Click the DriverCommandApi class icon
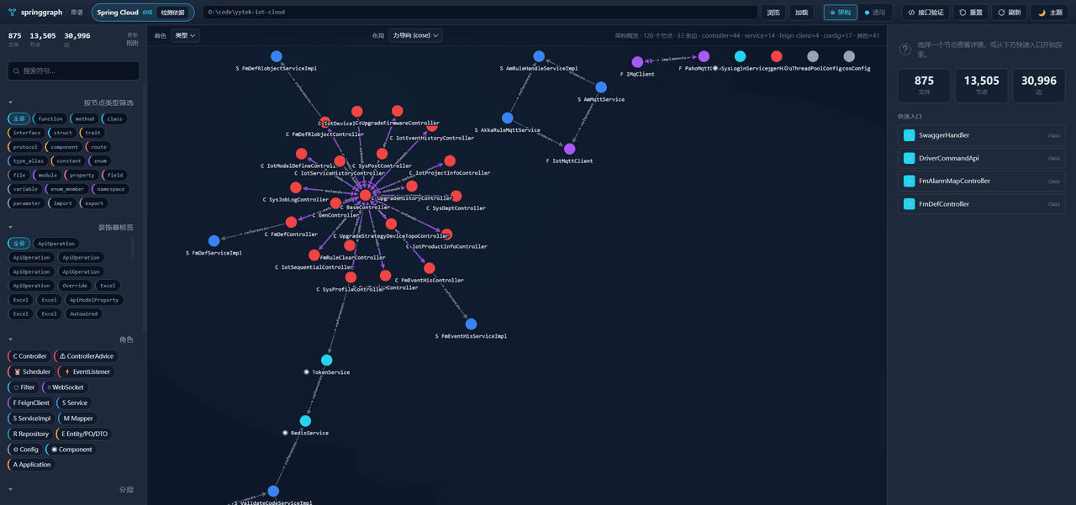1076x505 pixels. pyautogui.click(x=909, y=158)
